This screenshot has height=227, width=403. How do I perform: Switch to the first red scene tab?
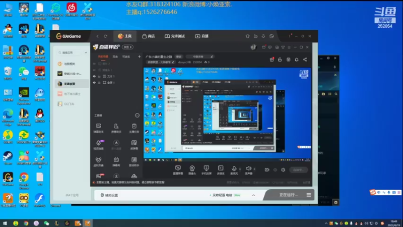[103, 56]
